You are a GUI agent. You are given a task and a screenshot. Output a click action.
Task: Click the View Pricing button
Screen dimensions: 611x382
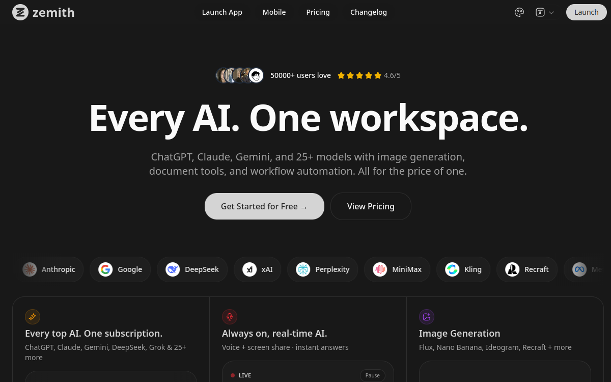pyautogui.click(x=371, y=206)
